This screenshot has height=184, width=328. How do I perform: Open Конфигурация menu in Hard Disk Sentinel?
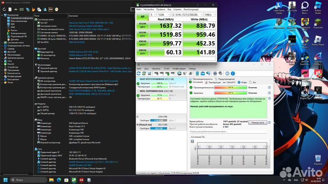(x=179, y=69)
